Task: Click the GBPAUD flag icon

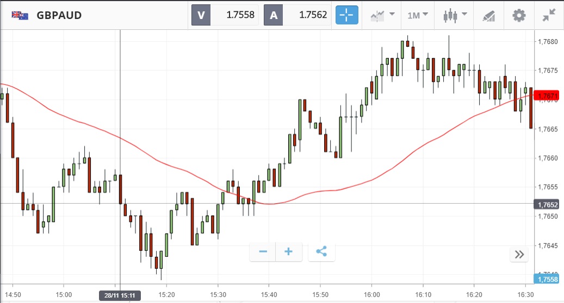Action: (20, 15)
